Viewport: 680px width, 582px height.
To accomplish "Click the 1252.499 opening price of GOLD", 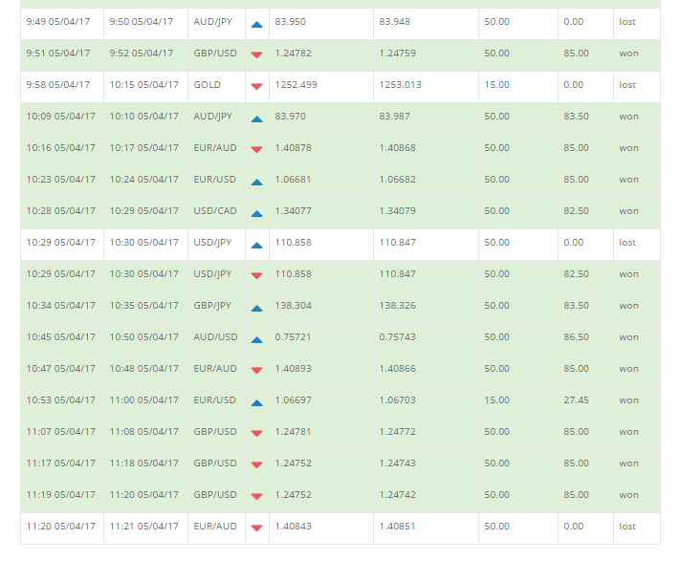I will click(296, 85).
